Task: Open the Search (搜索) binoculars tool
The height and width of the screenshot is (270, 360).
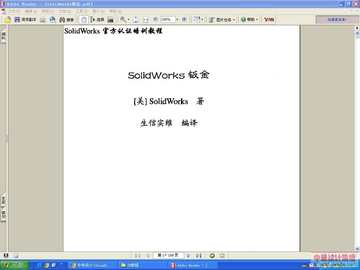Action: tap(67, 20)
